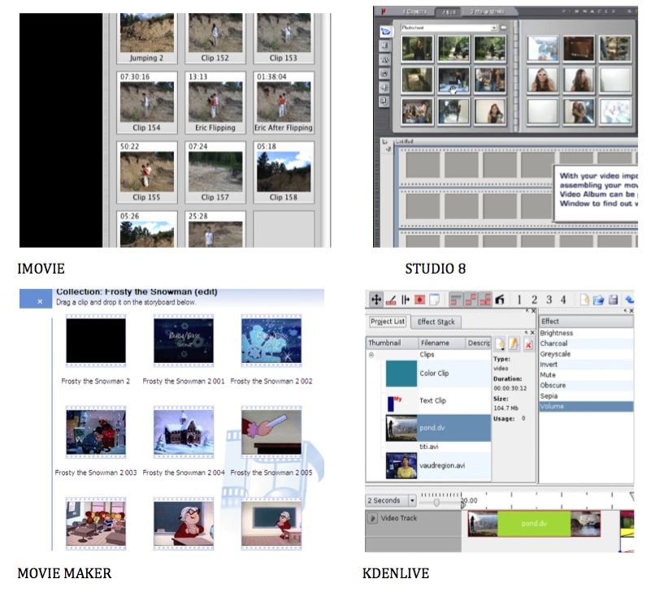Select layout 4 in Kdenlive toolbar

(x=563, y=300)
